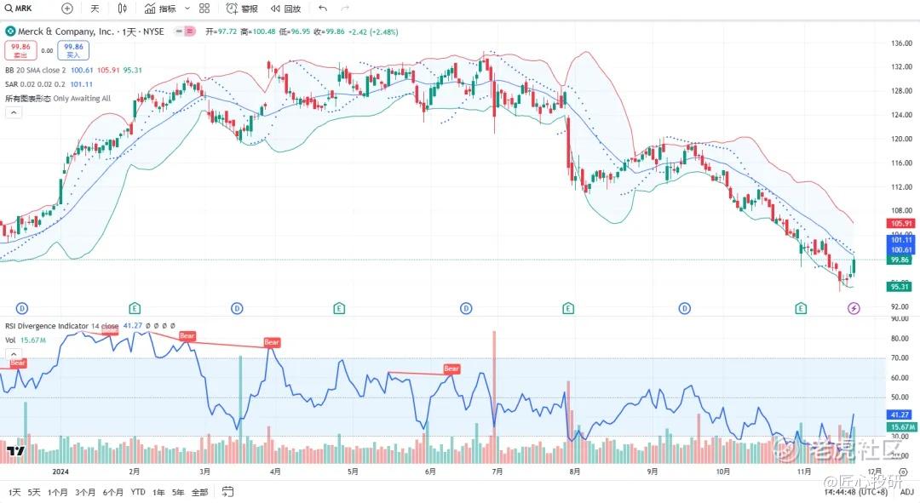This screenshot has height=503, width=920.
Task: Collapse the RSI pane legend arrow
Action: pos(14,353)
